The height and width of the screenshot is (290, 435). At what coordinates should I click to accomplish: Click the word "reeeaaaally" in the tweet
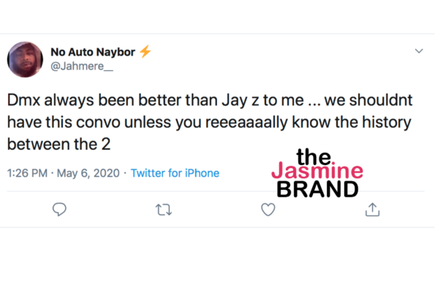246,123
